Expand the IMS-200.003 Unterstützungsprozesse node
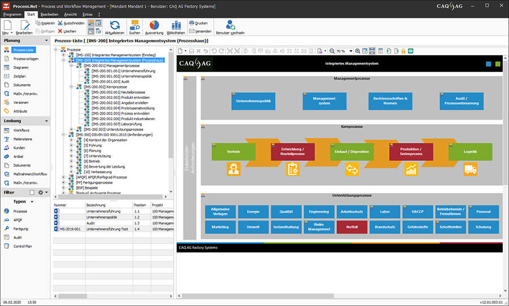 point(71,129)
